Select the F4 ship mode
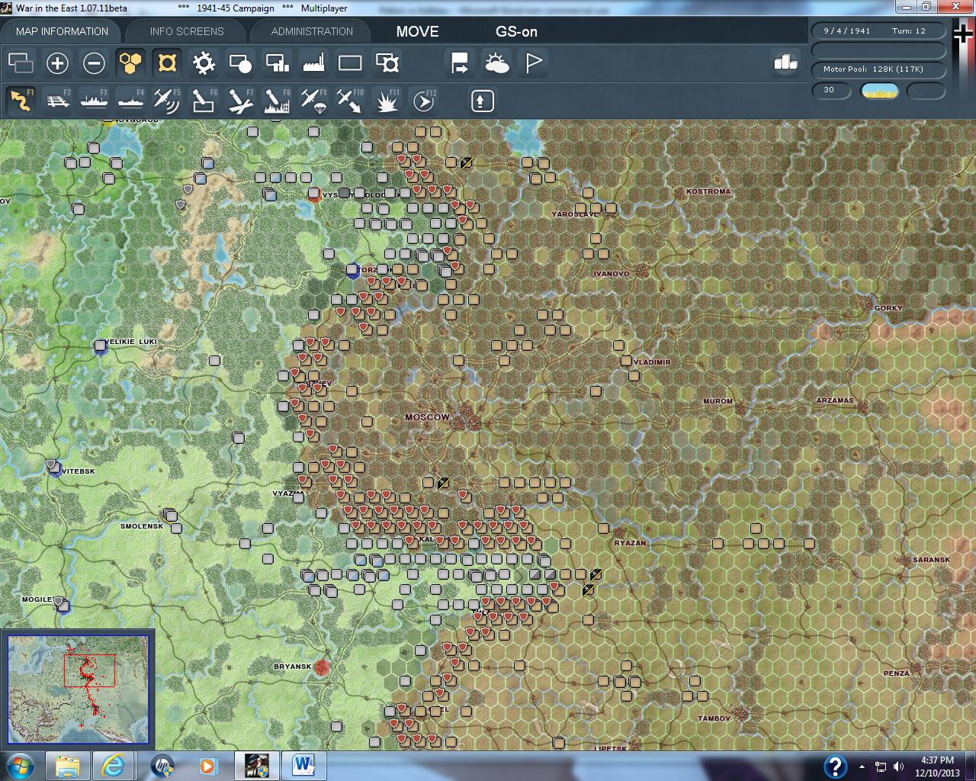Viewport: 976px width, 781px height. [130, 101]
